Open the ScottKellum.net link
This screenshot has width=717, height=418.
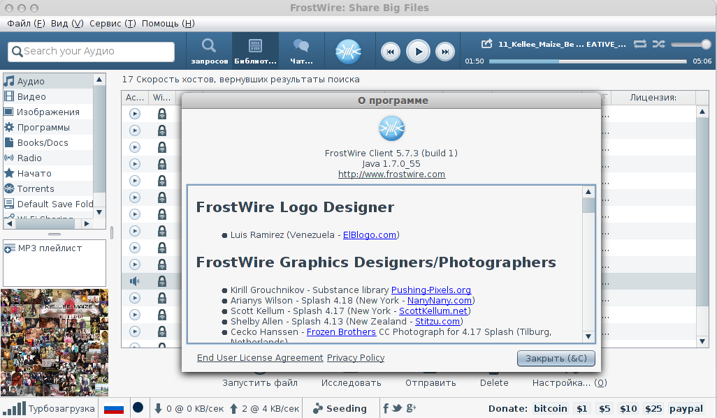point(433,311)
